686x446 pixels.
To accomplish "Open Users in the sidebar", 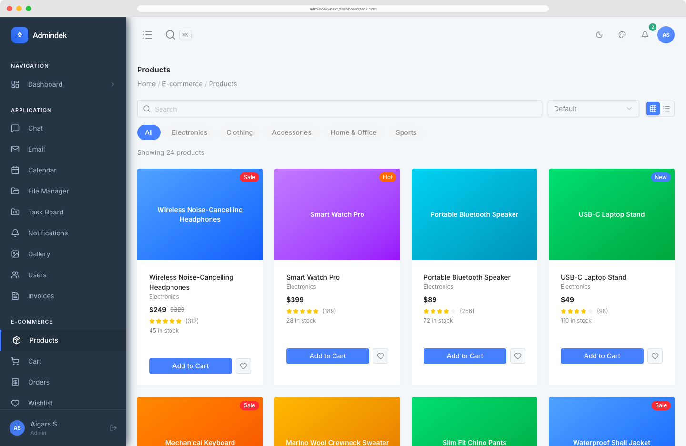I will point(63,275).
